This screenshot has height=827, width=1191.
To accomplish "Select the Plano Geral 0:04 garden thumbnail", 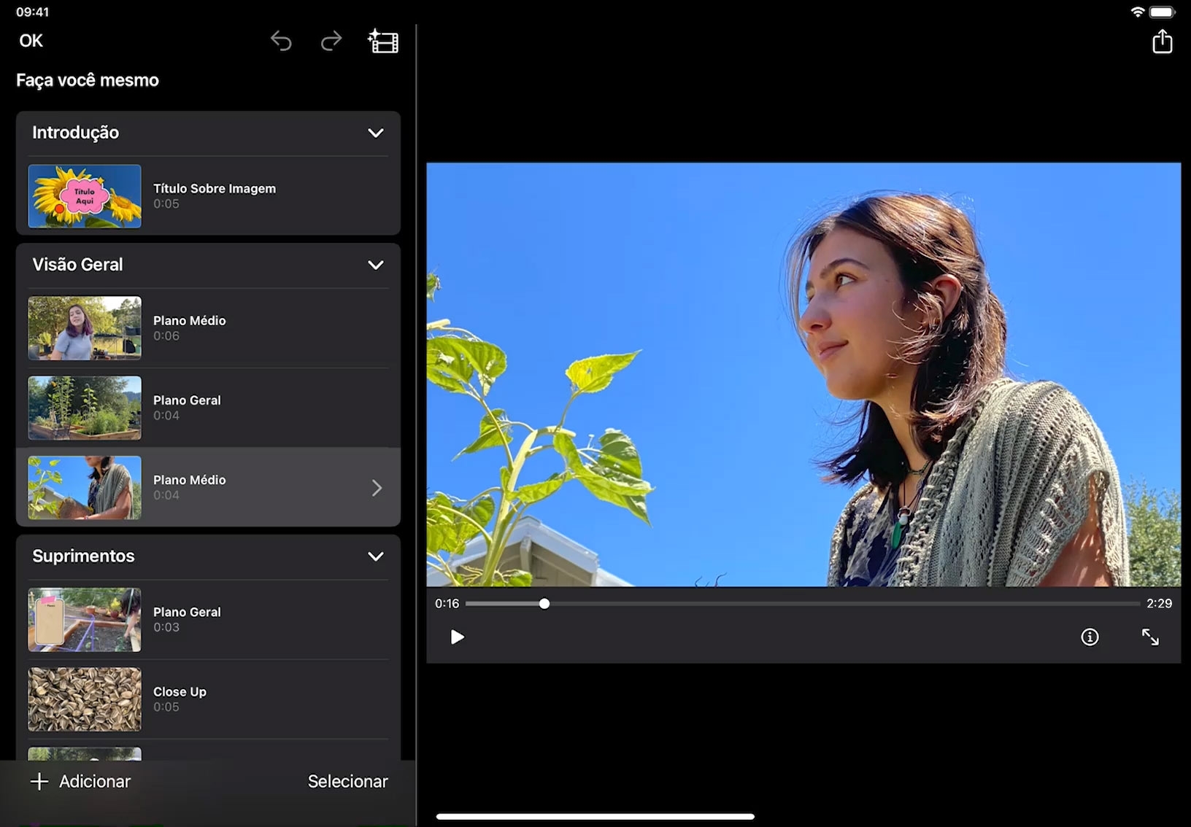I will pyautogui.click(x=85, y=408).
